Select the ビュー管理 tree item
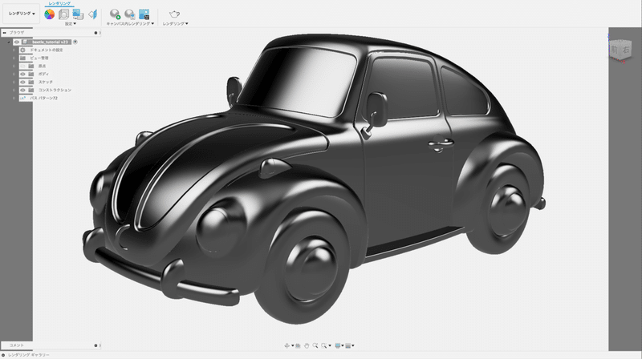The height and width of the screenshot is (359, 642). click(x=39, y=58)
